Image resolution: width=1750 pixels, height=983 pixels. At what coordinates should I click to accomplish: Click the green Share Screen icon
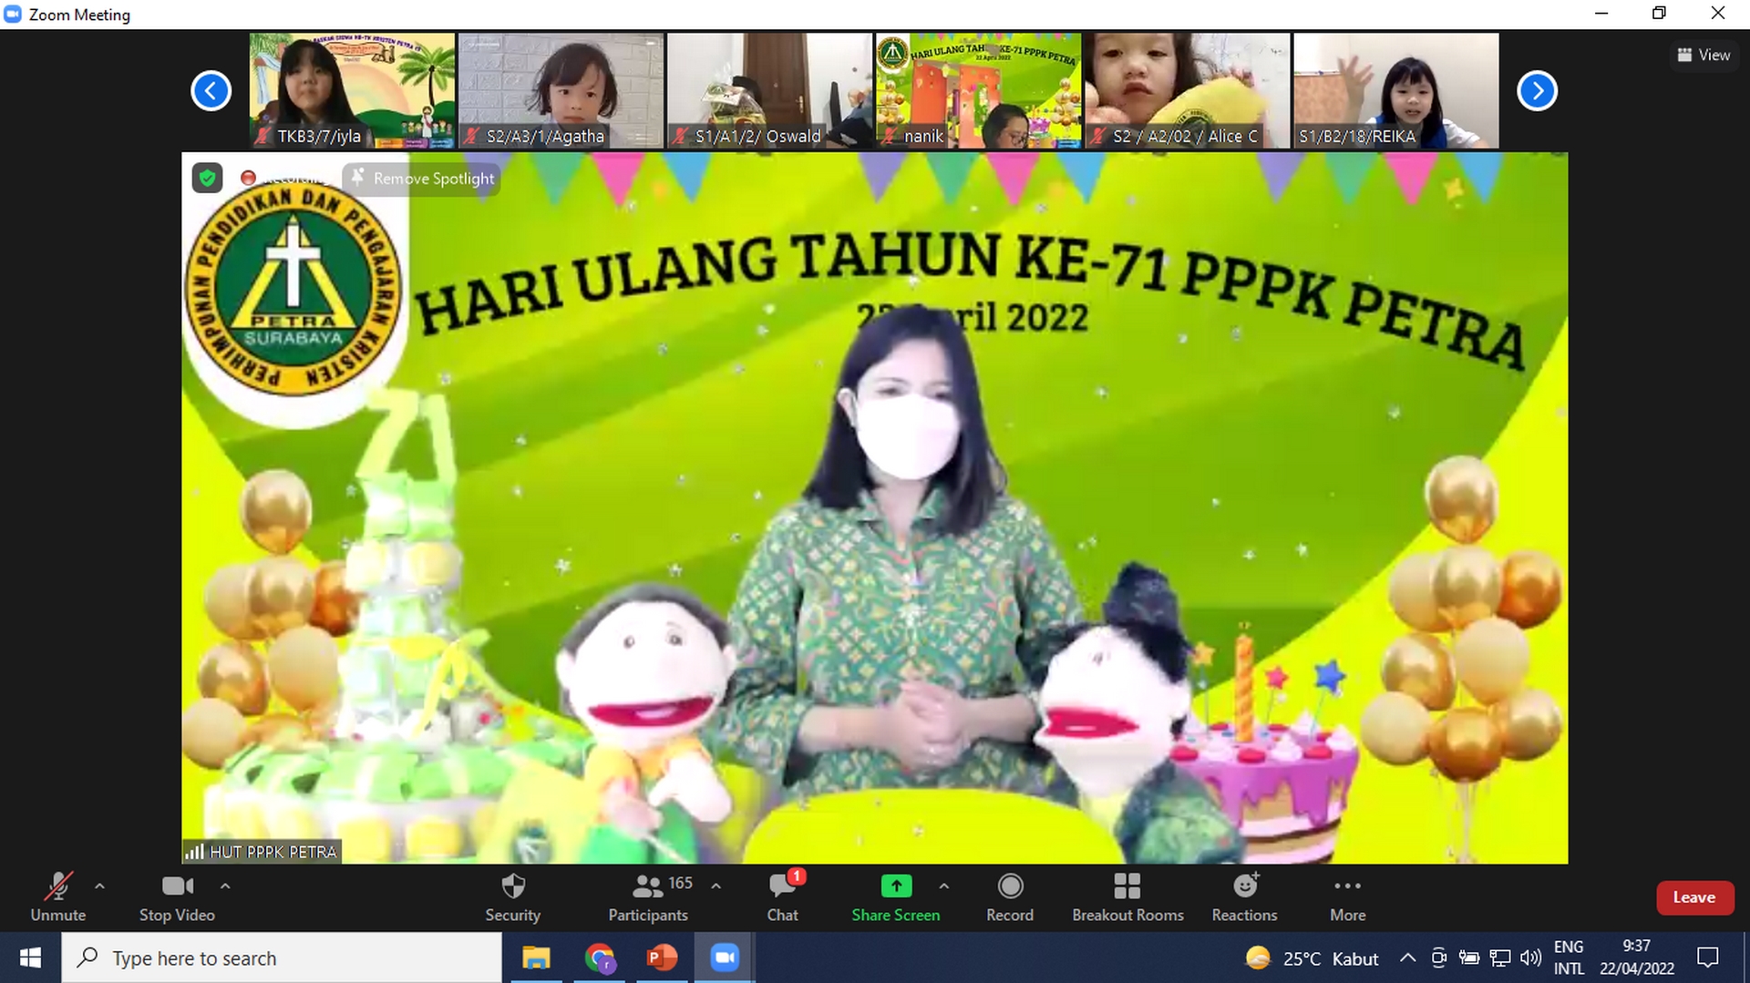point(895,886)
